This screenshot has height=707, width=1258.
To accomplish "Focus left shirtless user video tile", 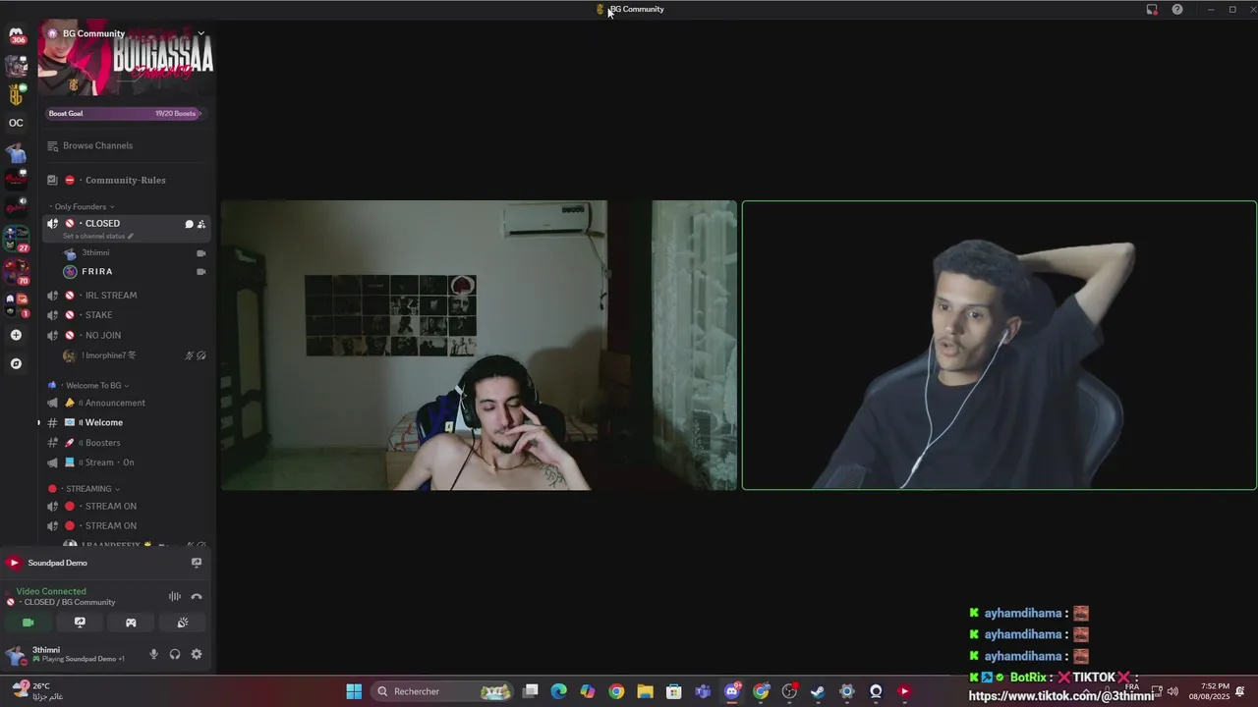I will [479, 346].
